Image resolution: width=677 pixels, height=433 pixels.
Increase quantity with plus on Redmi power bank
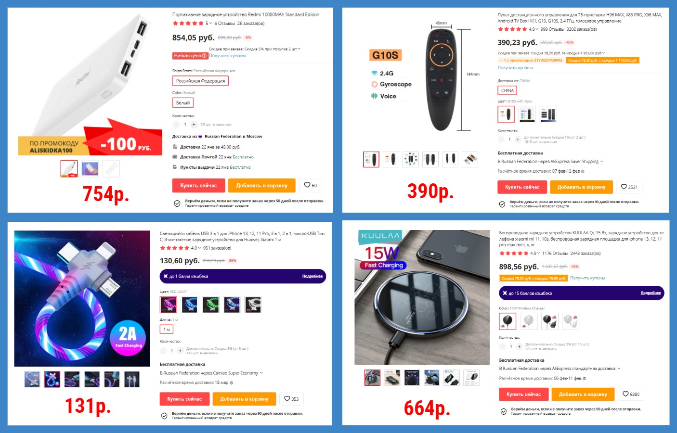pos(194,125)
